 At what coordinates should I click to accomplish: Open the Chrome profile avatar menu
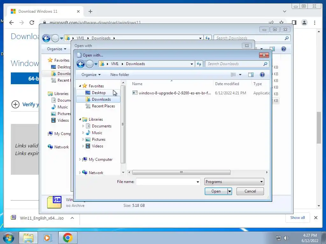(304, 23)
